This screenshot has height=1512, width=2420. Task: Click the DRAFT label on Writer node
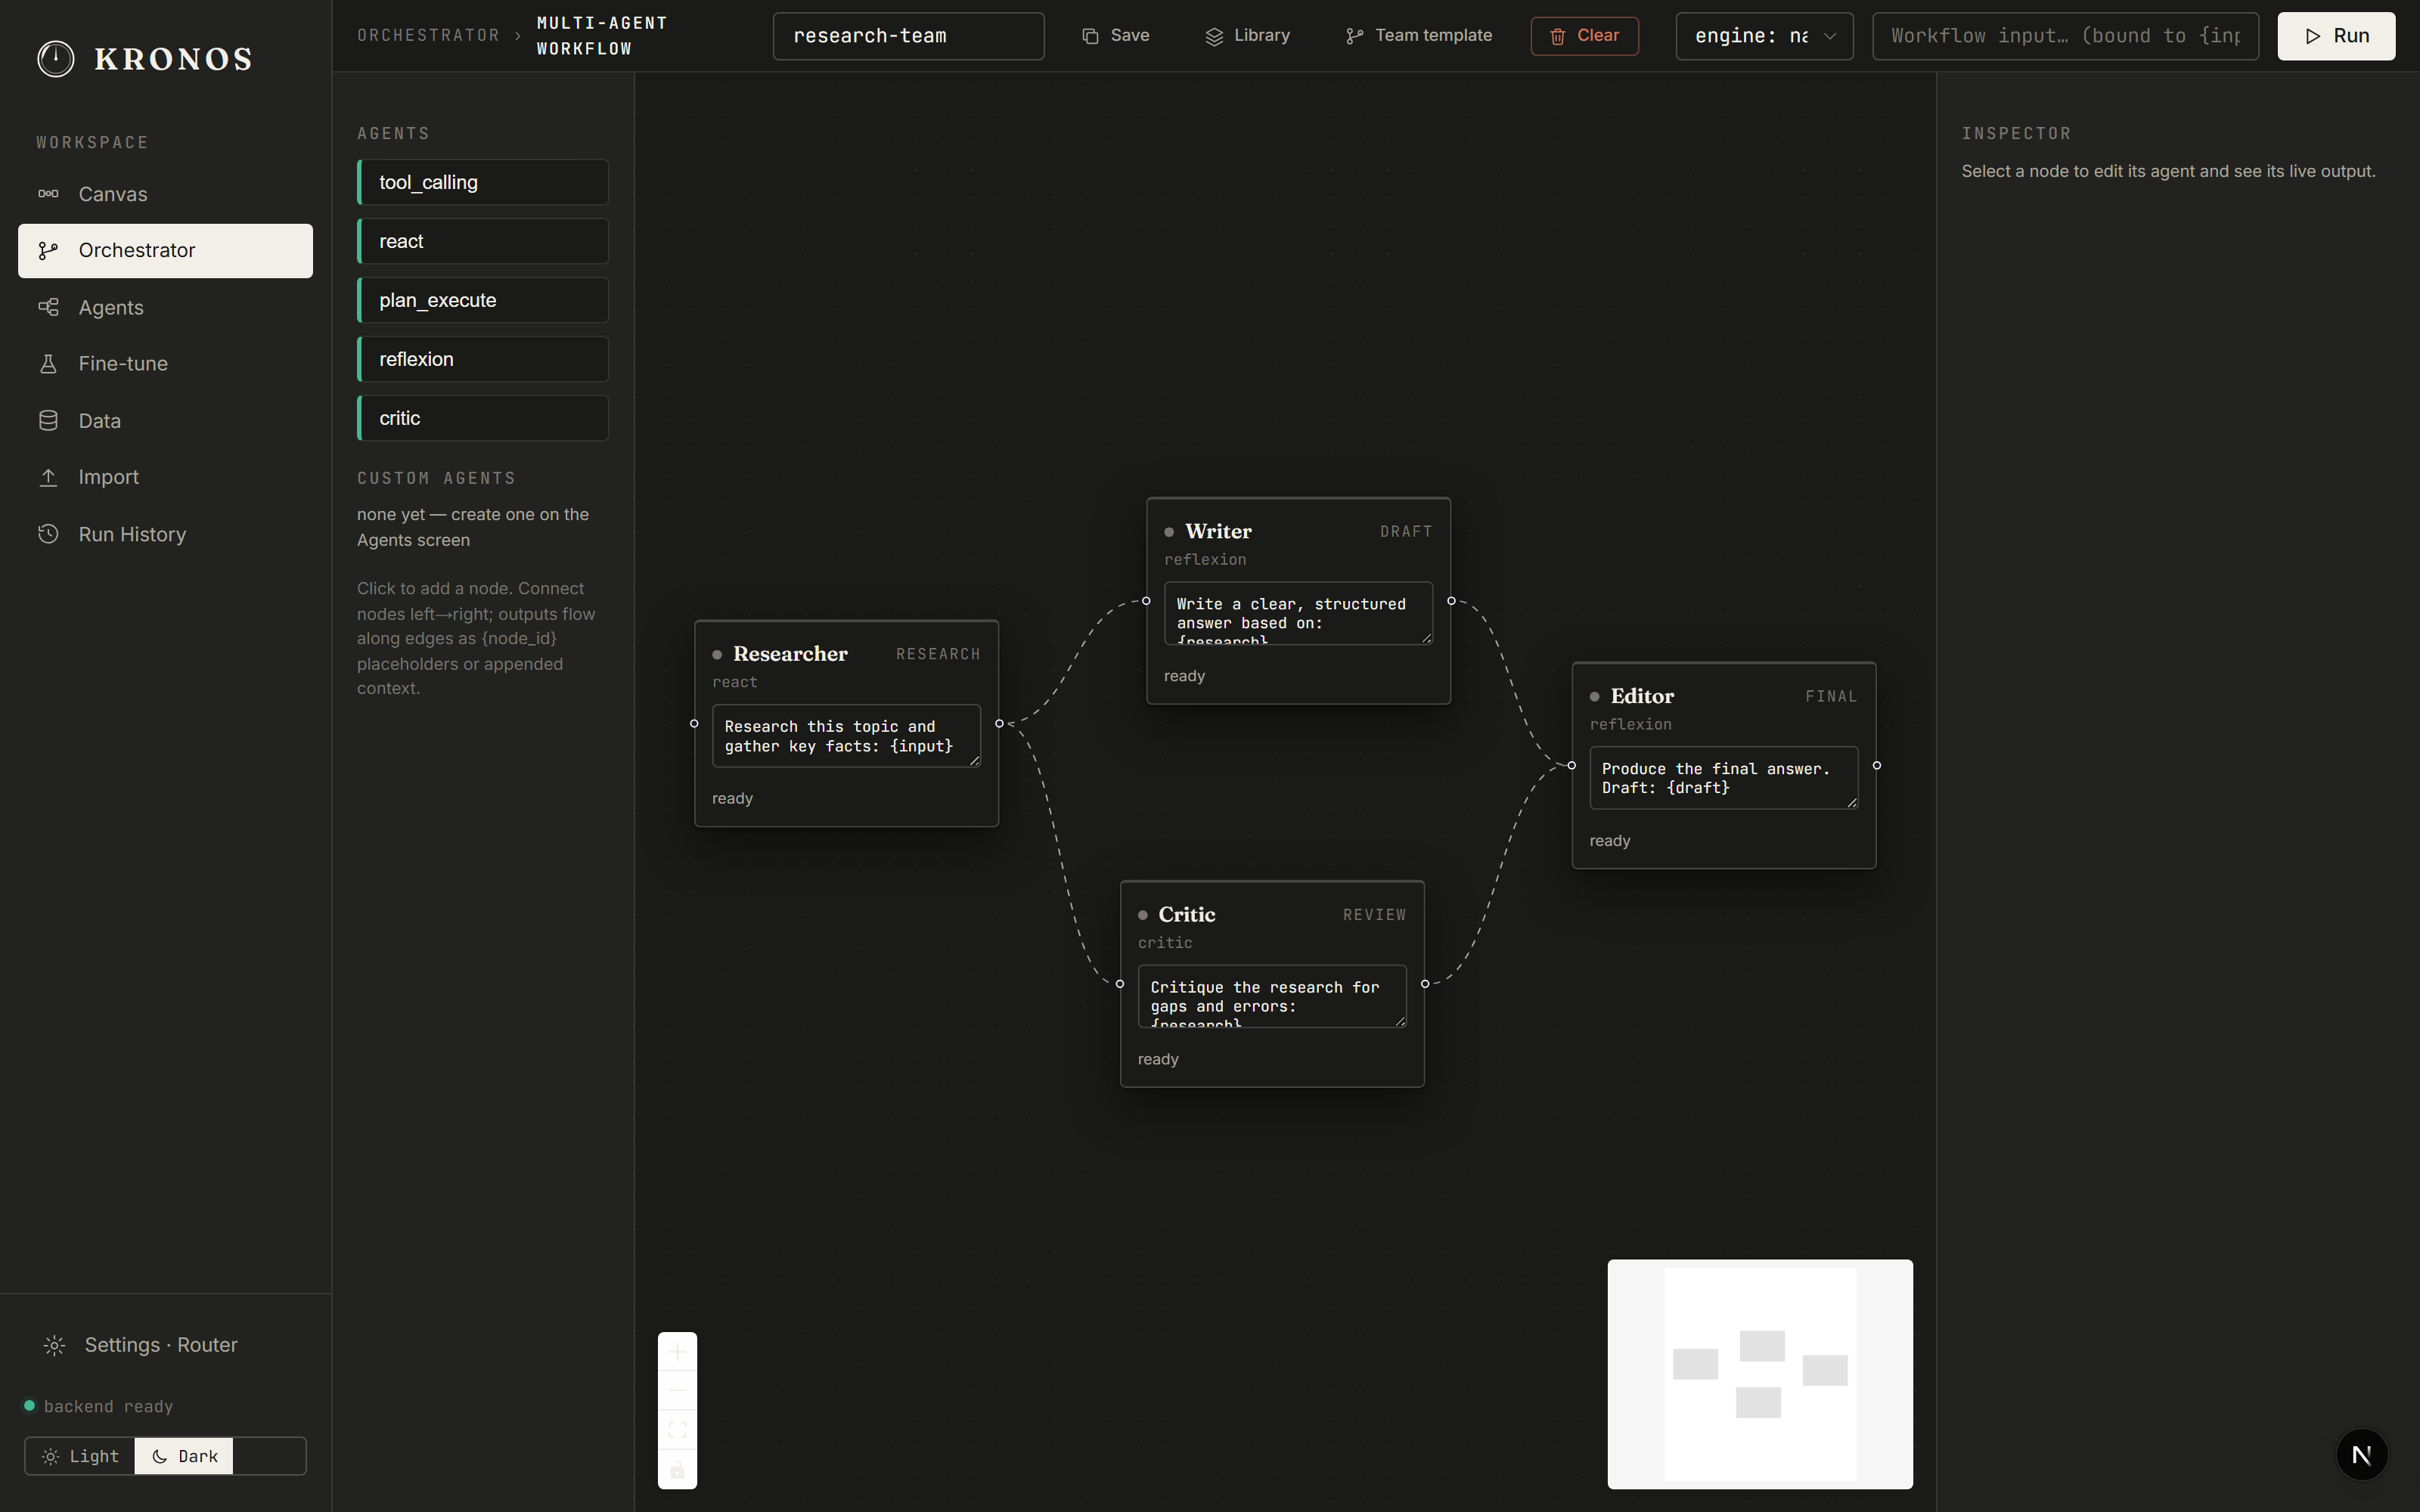[x=1406, y=532]
